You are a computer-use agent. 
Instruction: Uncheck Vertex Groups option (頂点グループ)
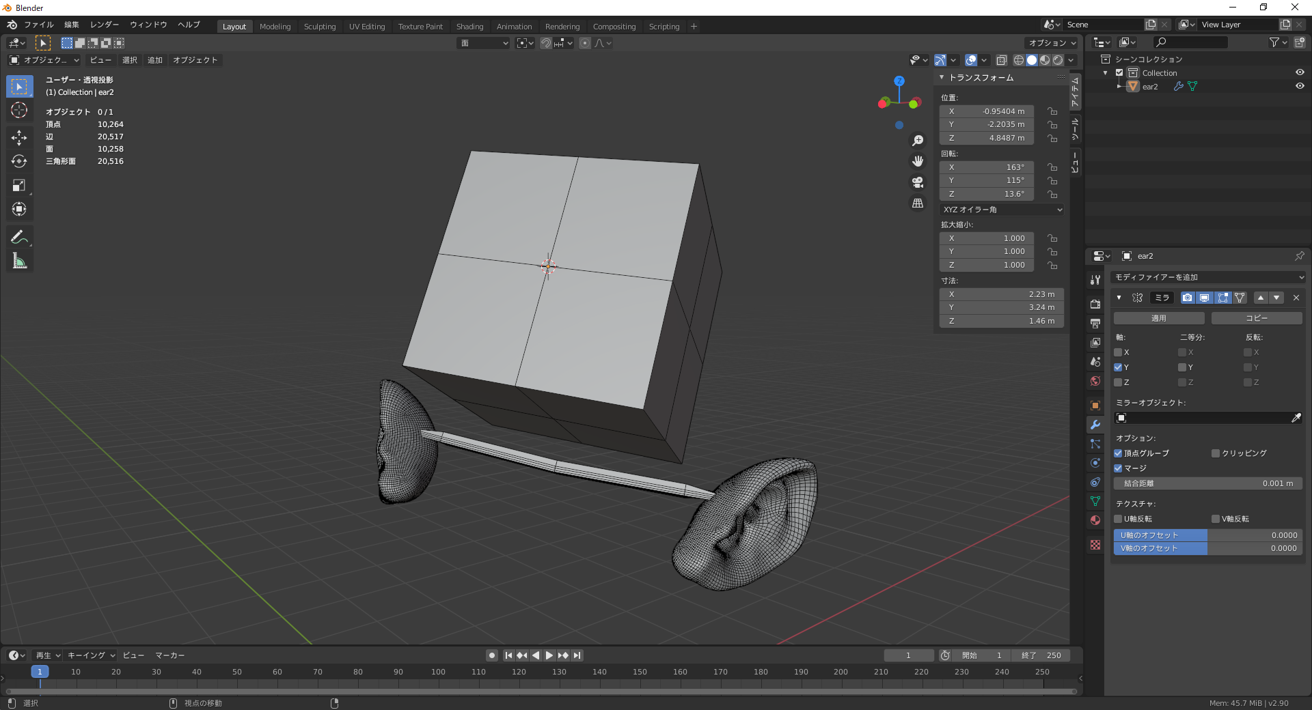click(x=1118, y=453)
